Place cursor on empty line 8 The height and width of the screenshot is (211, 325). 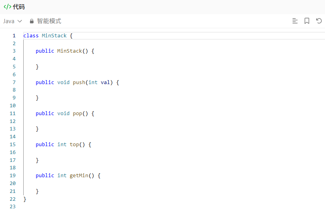[174, 90]
